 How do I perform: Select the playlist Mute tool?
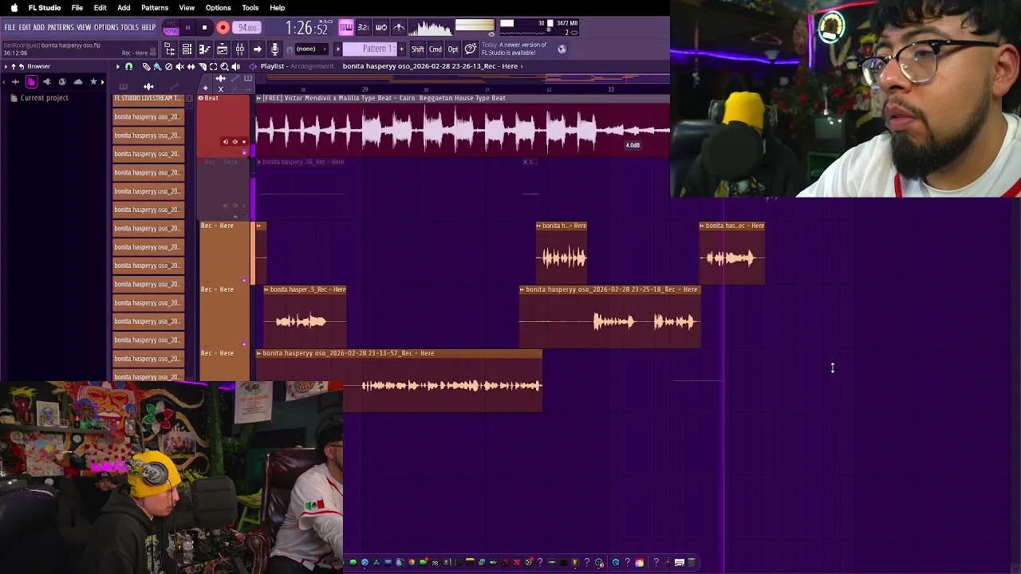click(180, 66)
